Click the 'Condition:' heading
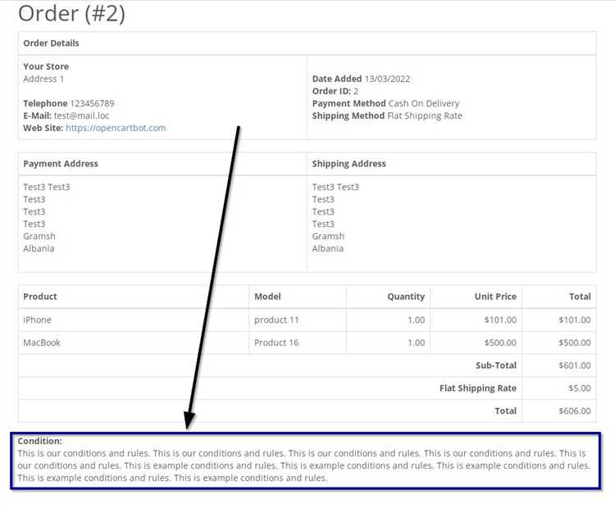The image size is (615, 508). click(x=39, y=441)
